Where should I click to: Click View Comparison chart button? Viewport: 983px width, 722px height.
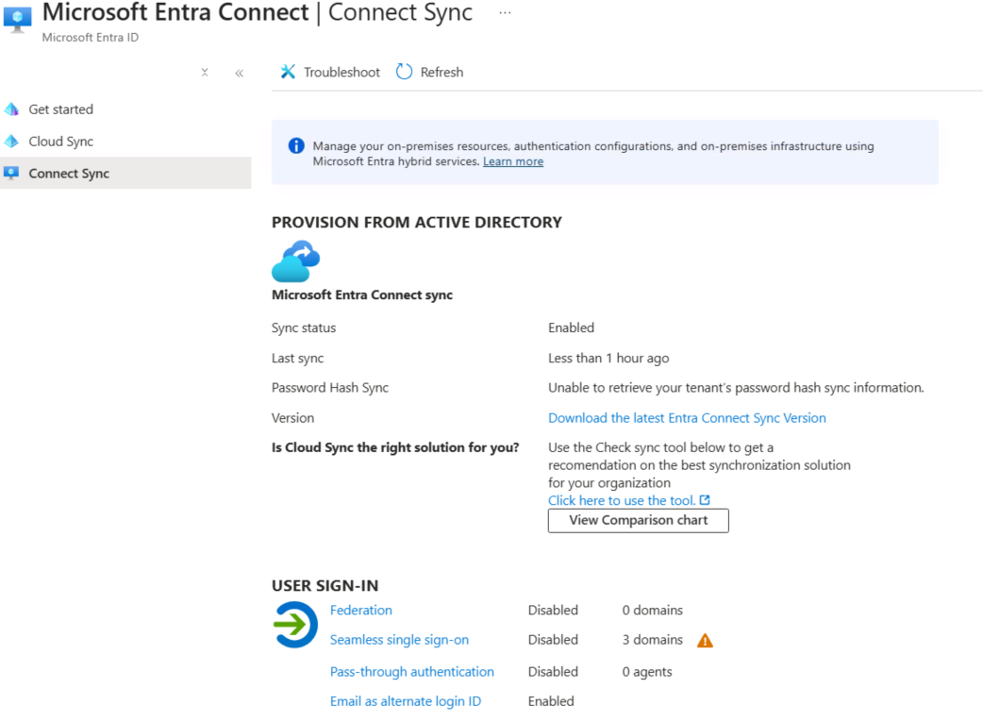[639, 521]
